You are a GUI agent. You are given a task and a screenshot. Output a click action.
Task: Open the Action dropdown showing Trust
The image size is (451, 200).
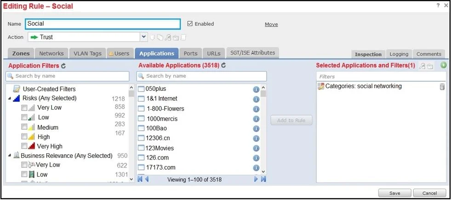click(x=143, y=37)
